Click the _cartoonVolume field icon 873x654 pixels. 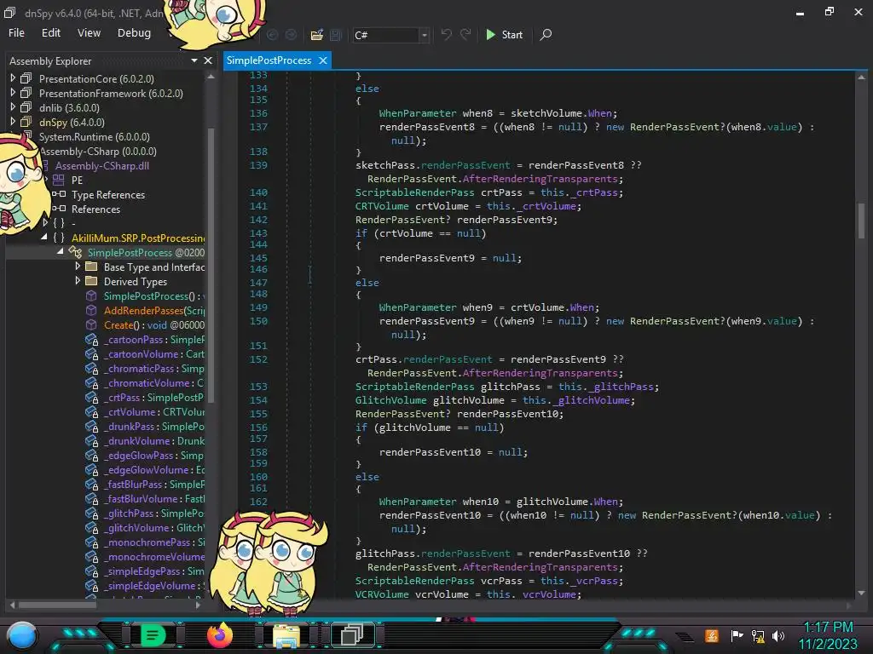tap(91, 353)
